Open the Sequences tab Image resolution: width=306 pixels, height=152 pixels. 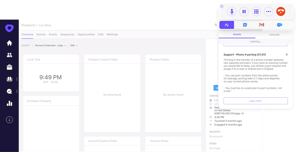click(67, 34)
